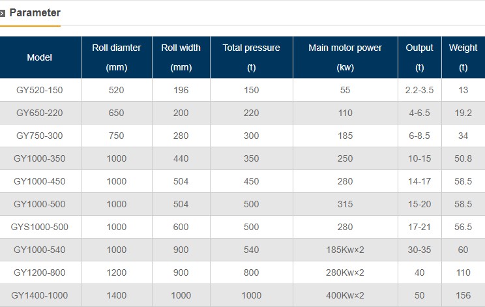Click total pressure 350 value
The height and width of the screenshot is (307, 485).
point(251,158)
